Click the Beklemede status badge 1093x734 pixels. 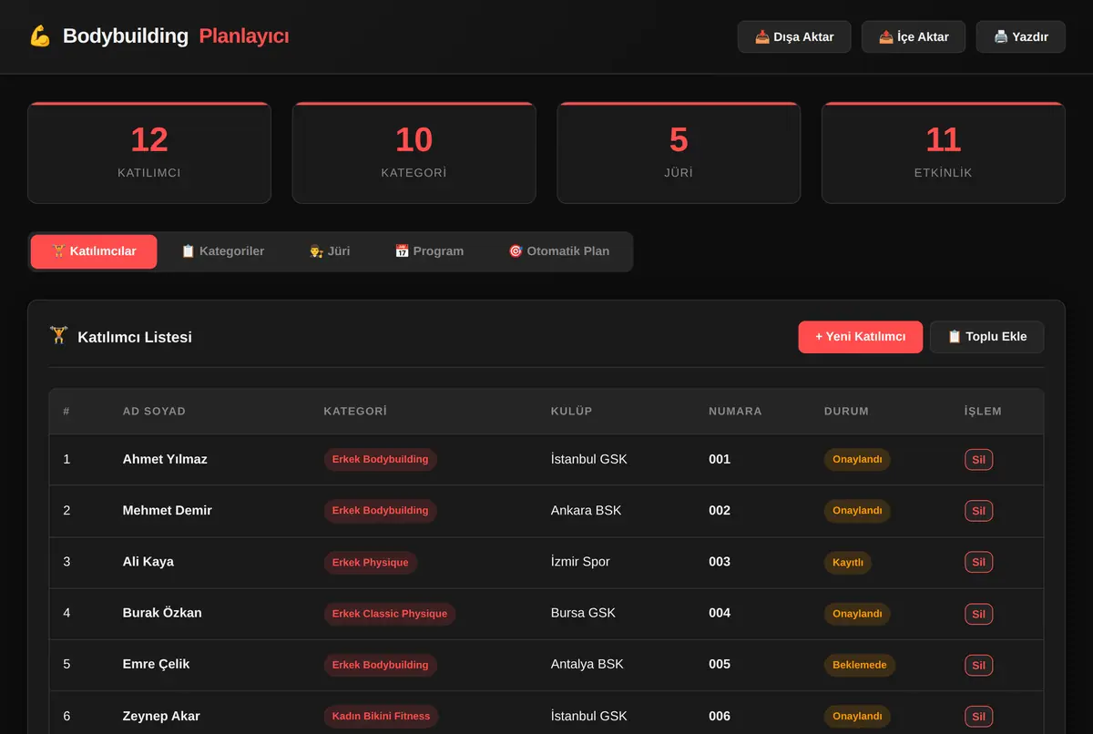click(x=860, y=665)
